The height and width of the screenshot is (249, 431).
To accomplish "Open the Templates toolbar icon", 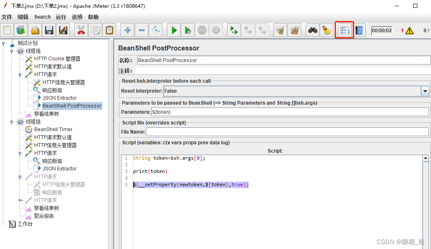I will coord(21,30).
